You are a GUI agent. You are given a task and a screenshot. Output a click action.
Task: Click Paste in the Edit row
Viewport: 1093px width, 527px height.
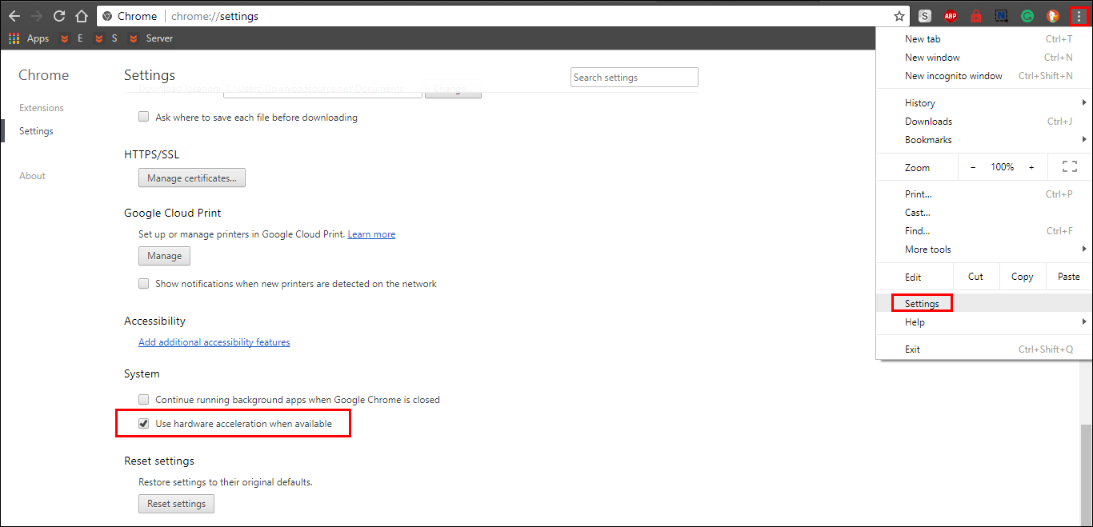(1068, 276)
